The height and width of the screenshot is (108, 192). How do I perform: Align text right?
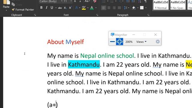(114, 8)
